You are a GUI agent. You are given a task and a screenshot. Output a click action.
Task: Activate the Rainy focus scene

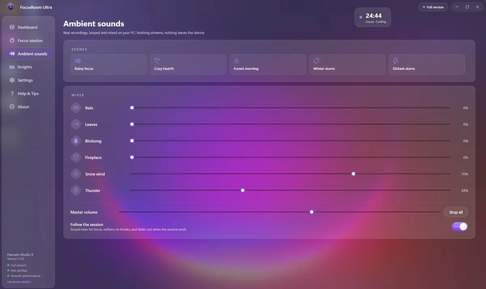click(x=109, y=64)
